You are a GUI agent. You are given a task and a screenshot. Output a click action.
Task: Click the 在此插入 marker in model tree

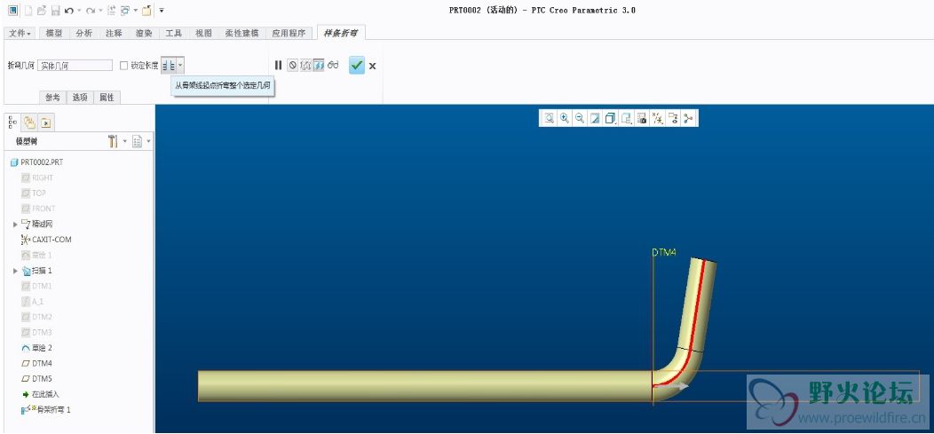[41, 394]
